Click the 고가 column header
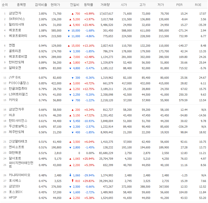 [x=142, y=5]
